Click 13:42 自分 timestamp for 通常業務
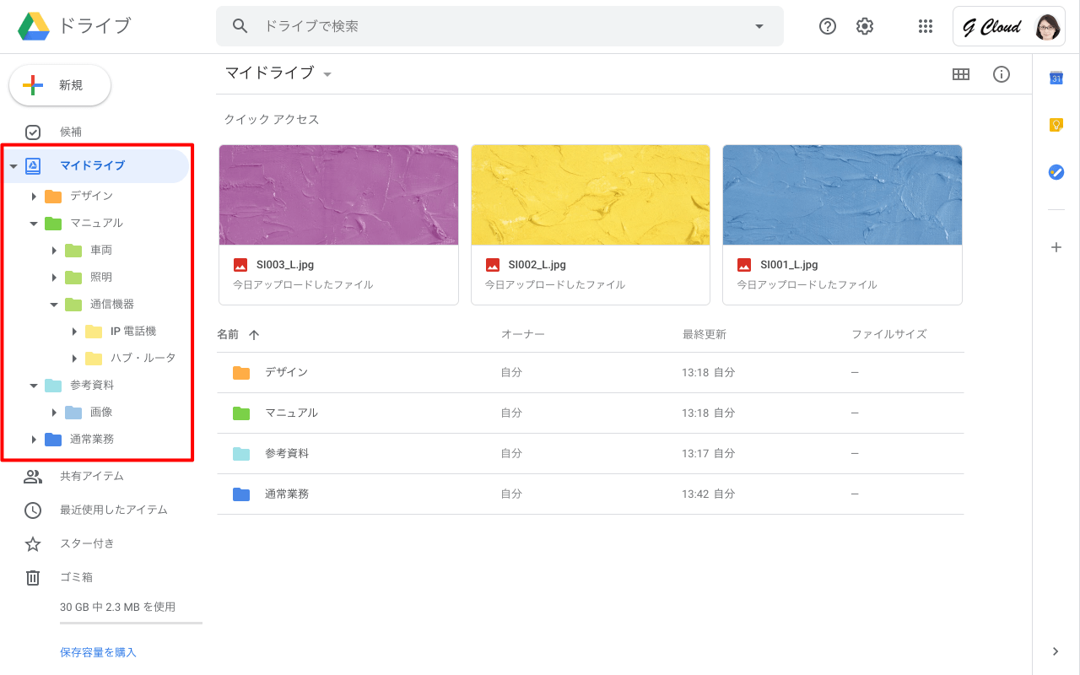Screen dimensions: 1080x675 (709, 494)
